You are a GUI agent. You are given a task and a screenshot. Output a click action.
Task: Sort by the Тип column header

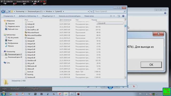click(77, 20)
